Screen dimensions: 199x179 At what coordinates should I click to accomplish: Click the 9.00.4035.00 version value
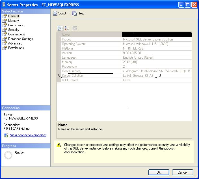132,53
